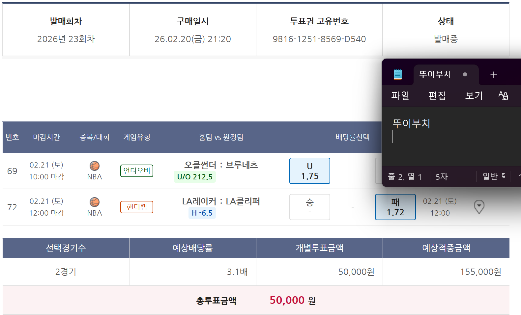Click the 핸디캡 game type badge
This screenshot has width=521, height=315.
(137, 207)
